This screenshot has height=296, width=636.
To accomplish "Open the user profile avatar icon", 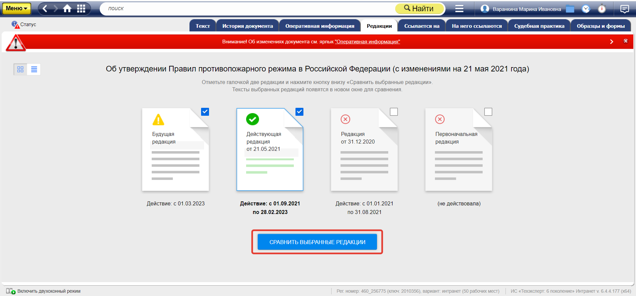I will (x=485, y=9).
